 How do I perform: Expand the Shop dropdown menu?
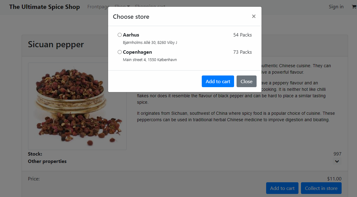point(122,6)
